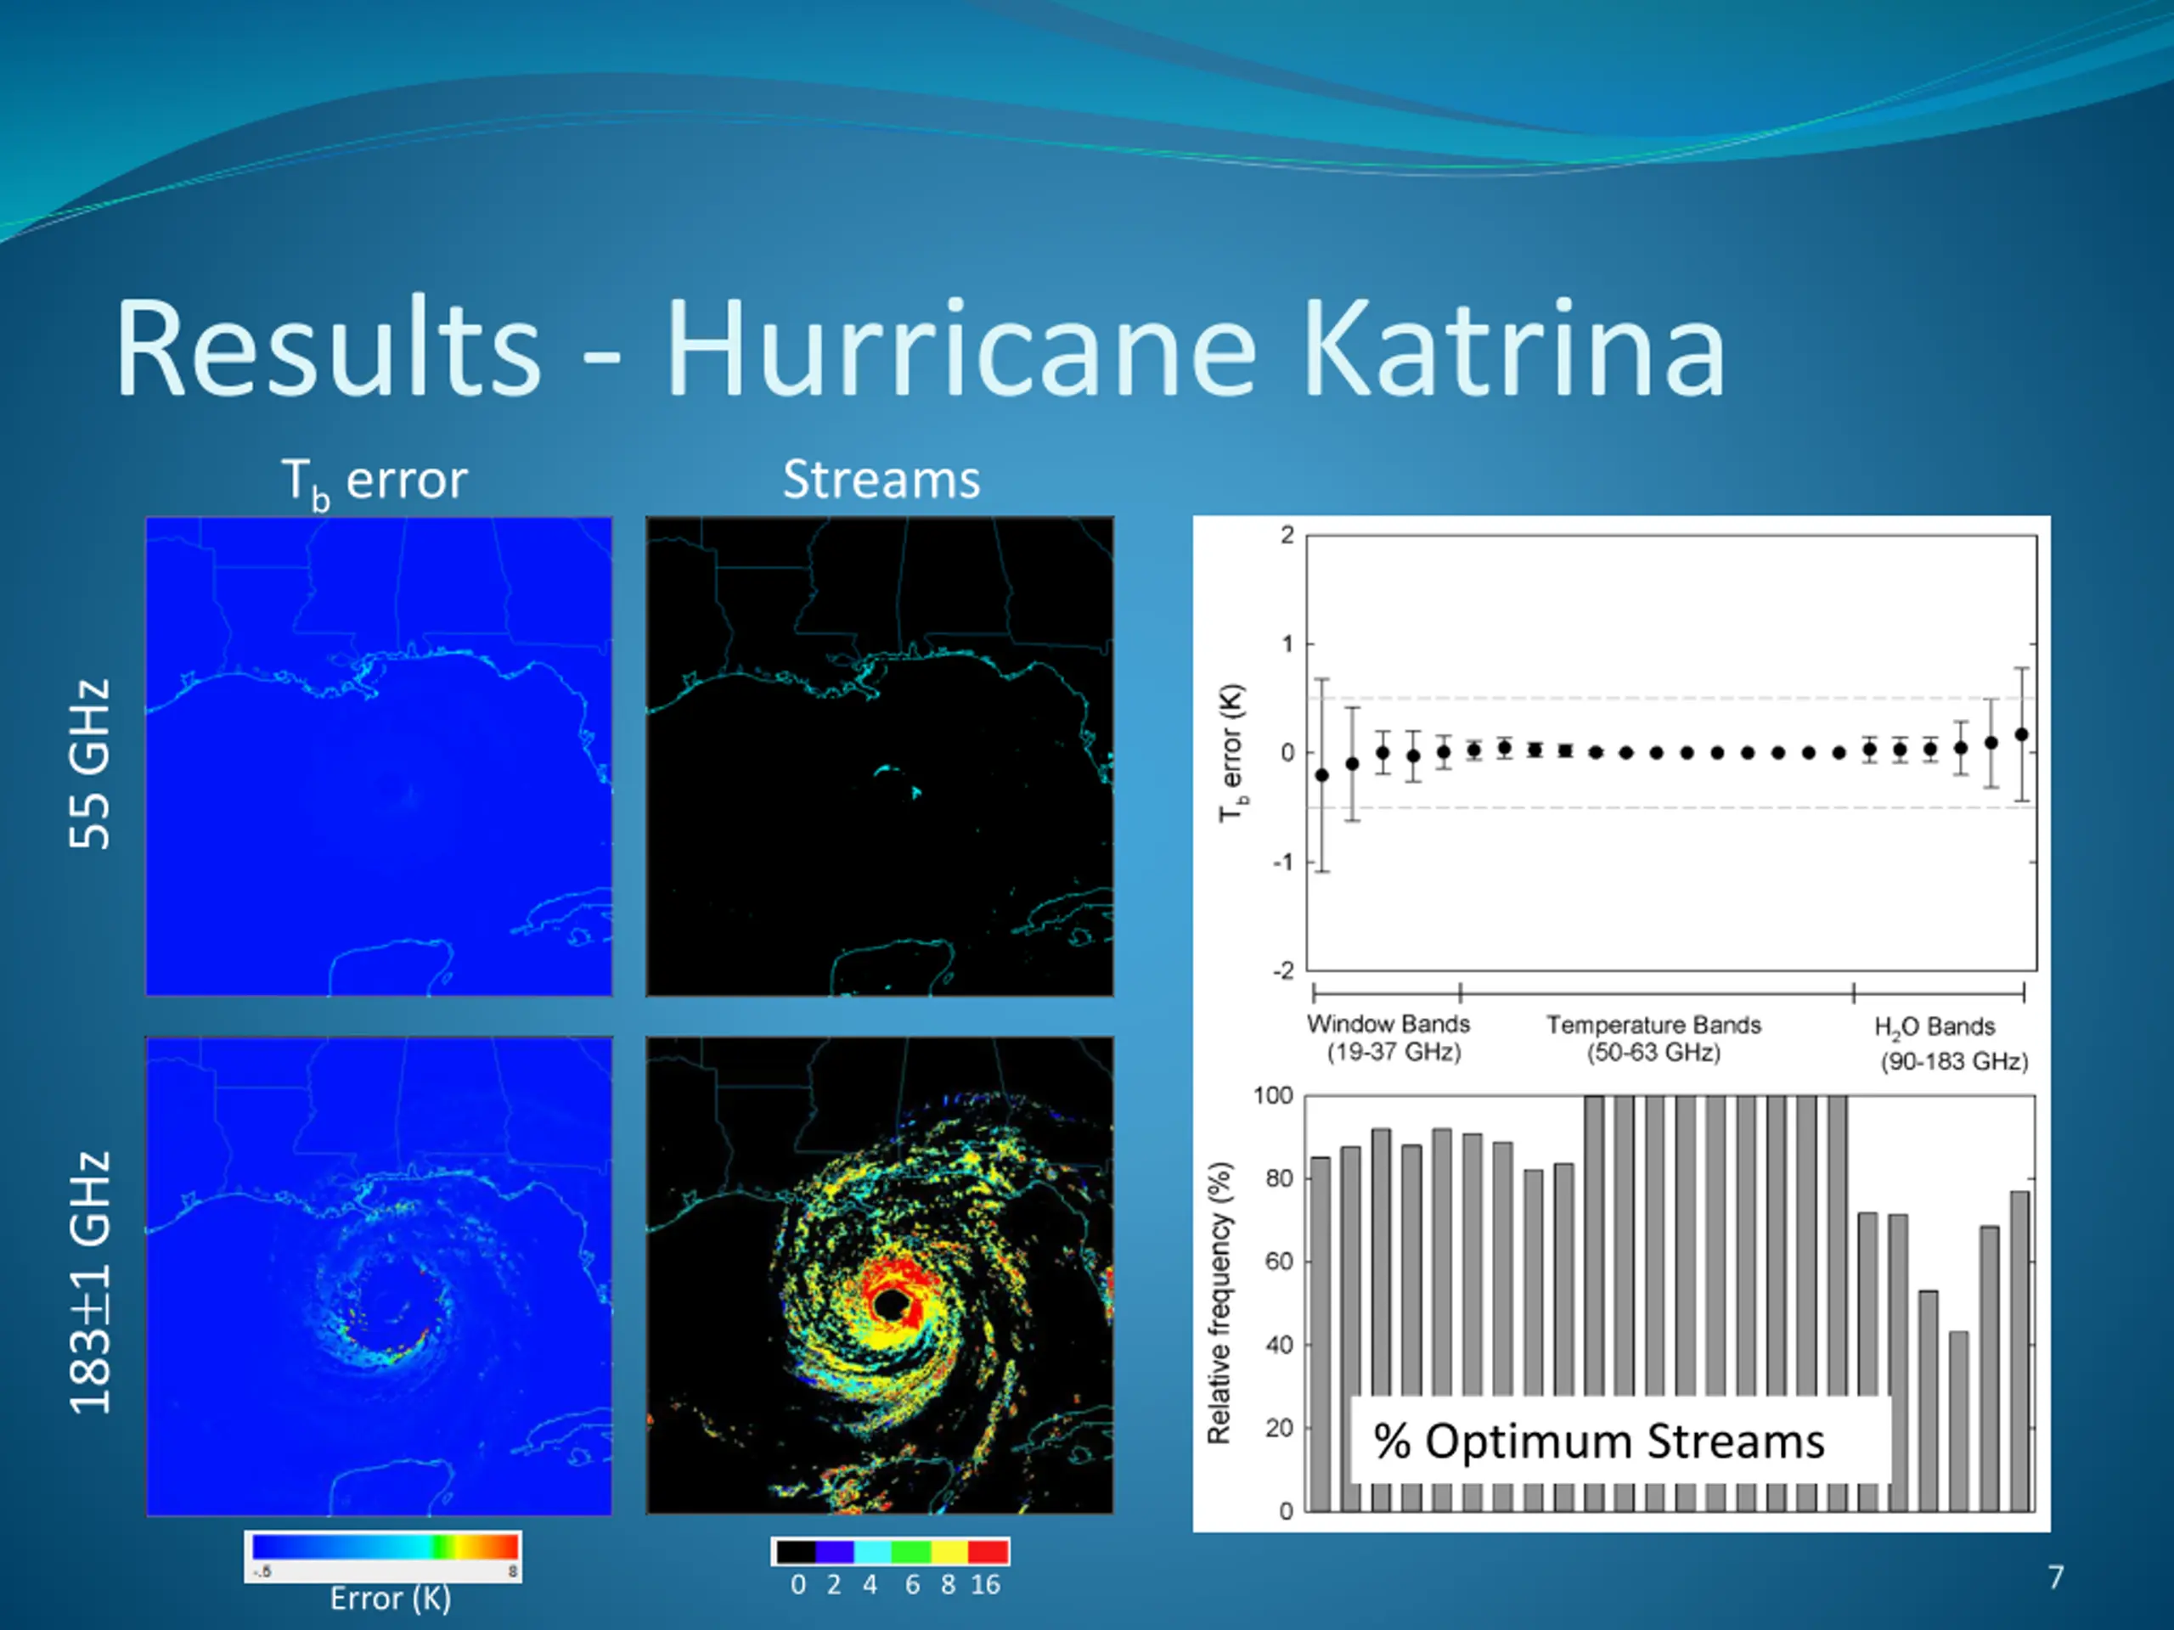Click the "2" tick on Tb error axis
The image size is (2174, 1630).
(x=1287, y=536)
